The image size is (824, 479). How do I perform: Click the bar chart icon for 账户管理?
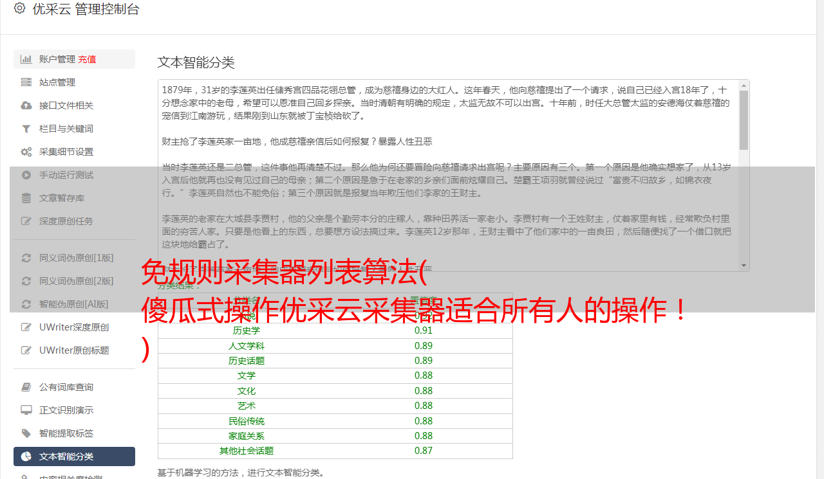coord(26,59)
